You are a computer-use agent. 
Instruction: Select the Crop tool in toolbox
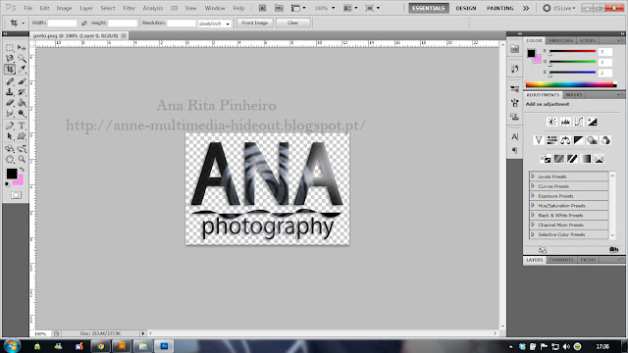coord(10,70)
